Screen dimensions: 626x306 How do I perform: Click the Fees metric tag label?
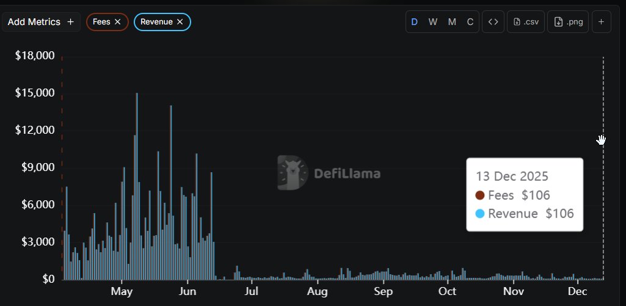pos(101,22)
